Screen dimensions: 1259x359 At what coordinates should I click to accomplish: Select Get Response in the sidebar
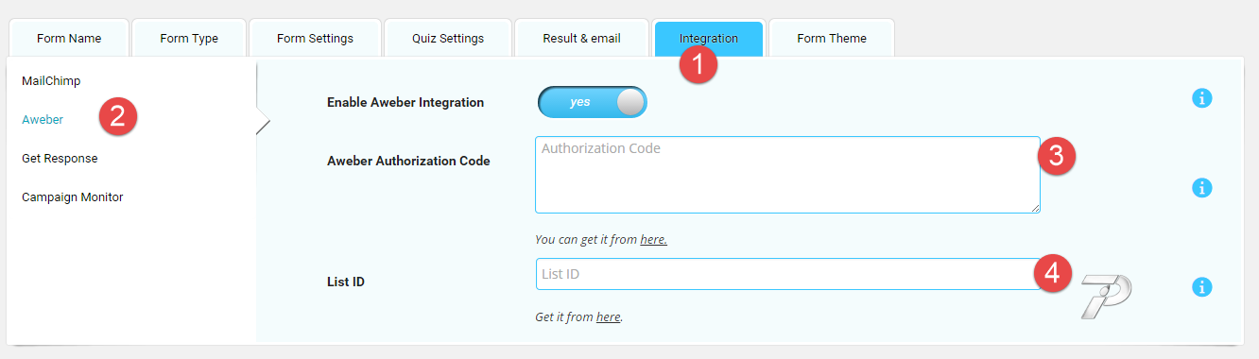60,159
